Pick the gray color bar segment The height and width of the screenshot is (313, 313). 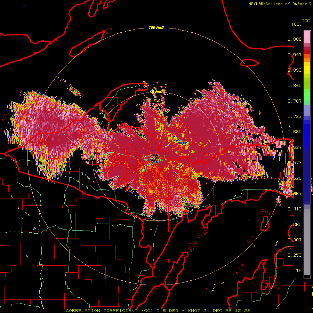pos(307,242)
